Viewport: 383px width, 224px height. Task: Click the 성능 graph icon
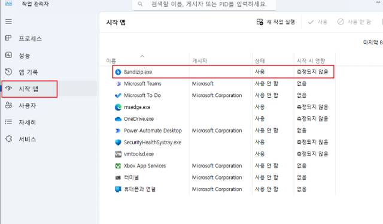coord(8,55)
